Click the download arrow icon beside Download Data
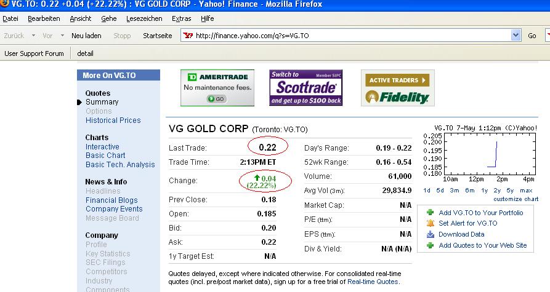550x292 pixels. point(430,234)
